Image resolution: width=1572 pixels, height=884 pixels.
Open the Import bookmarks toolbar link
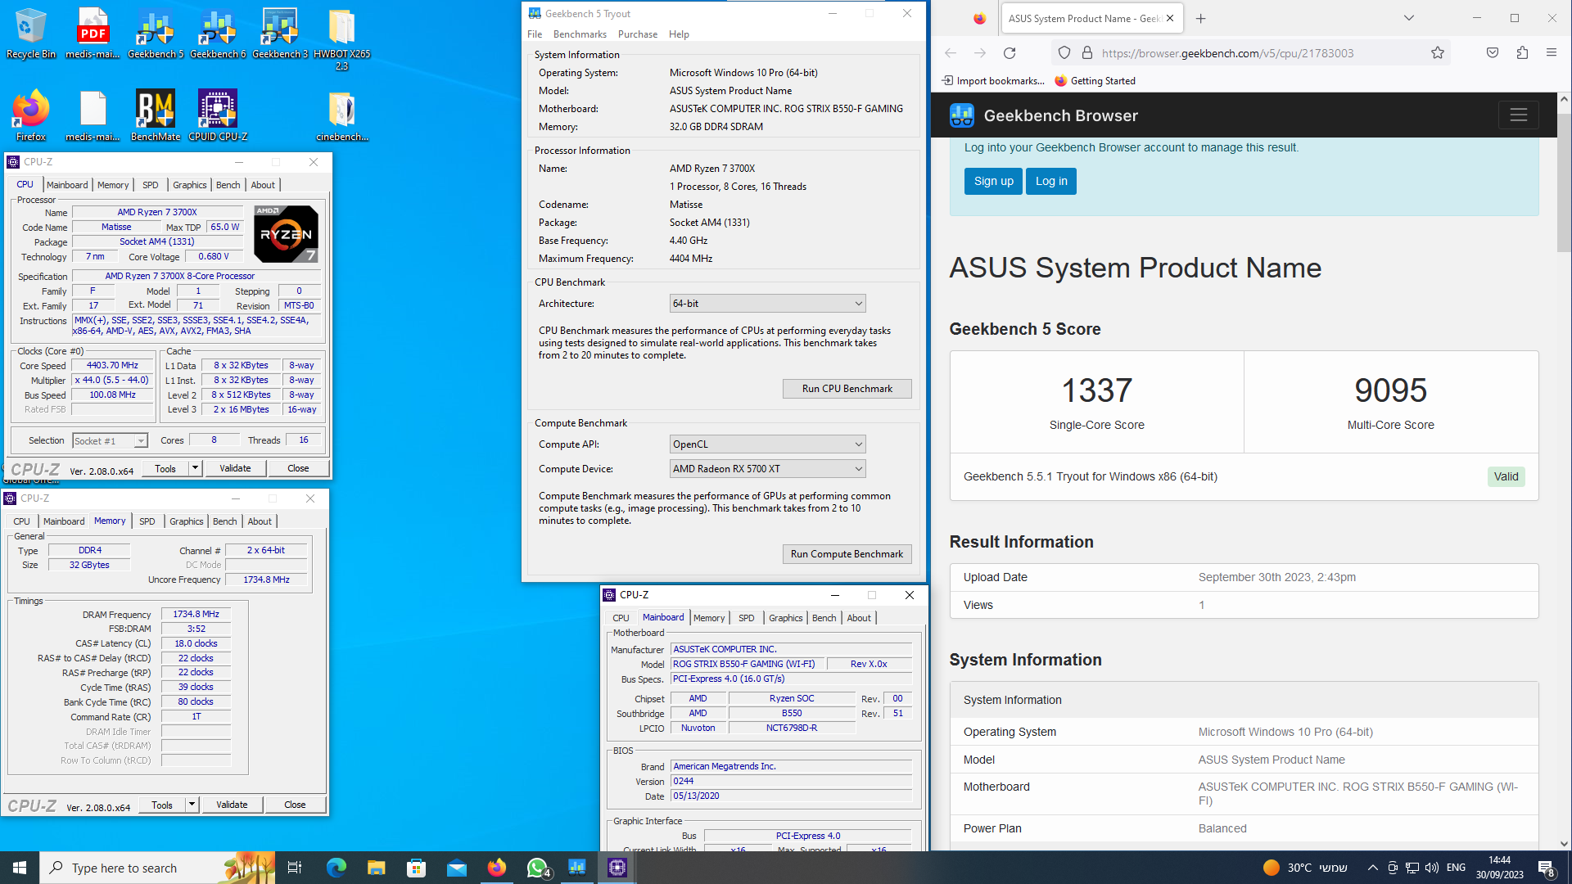994,81
